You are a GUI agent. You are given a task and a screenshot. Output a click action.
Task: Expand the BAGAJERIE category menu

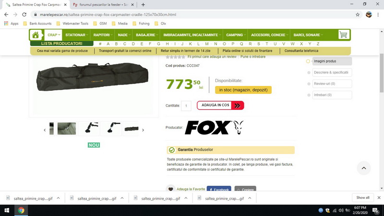point(147,35)
